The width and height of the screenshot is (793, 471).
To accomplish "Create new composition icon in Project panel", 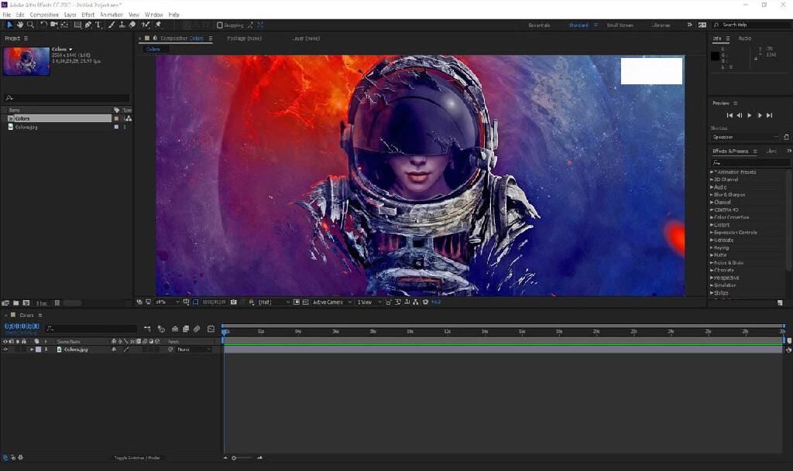I will (x=26, y=303).
